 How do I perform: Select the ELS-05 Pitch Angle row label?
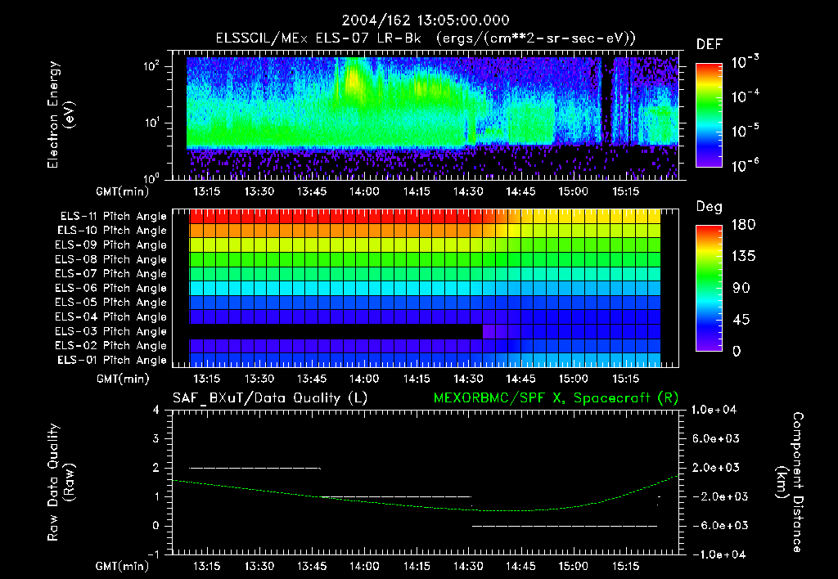(111, 303)
